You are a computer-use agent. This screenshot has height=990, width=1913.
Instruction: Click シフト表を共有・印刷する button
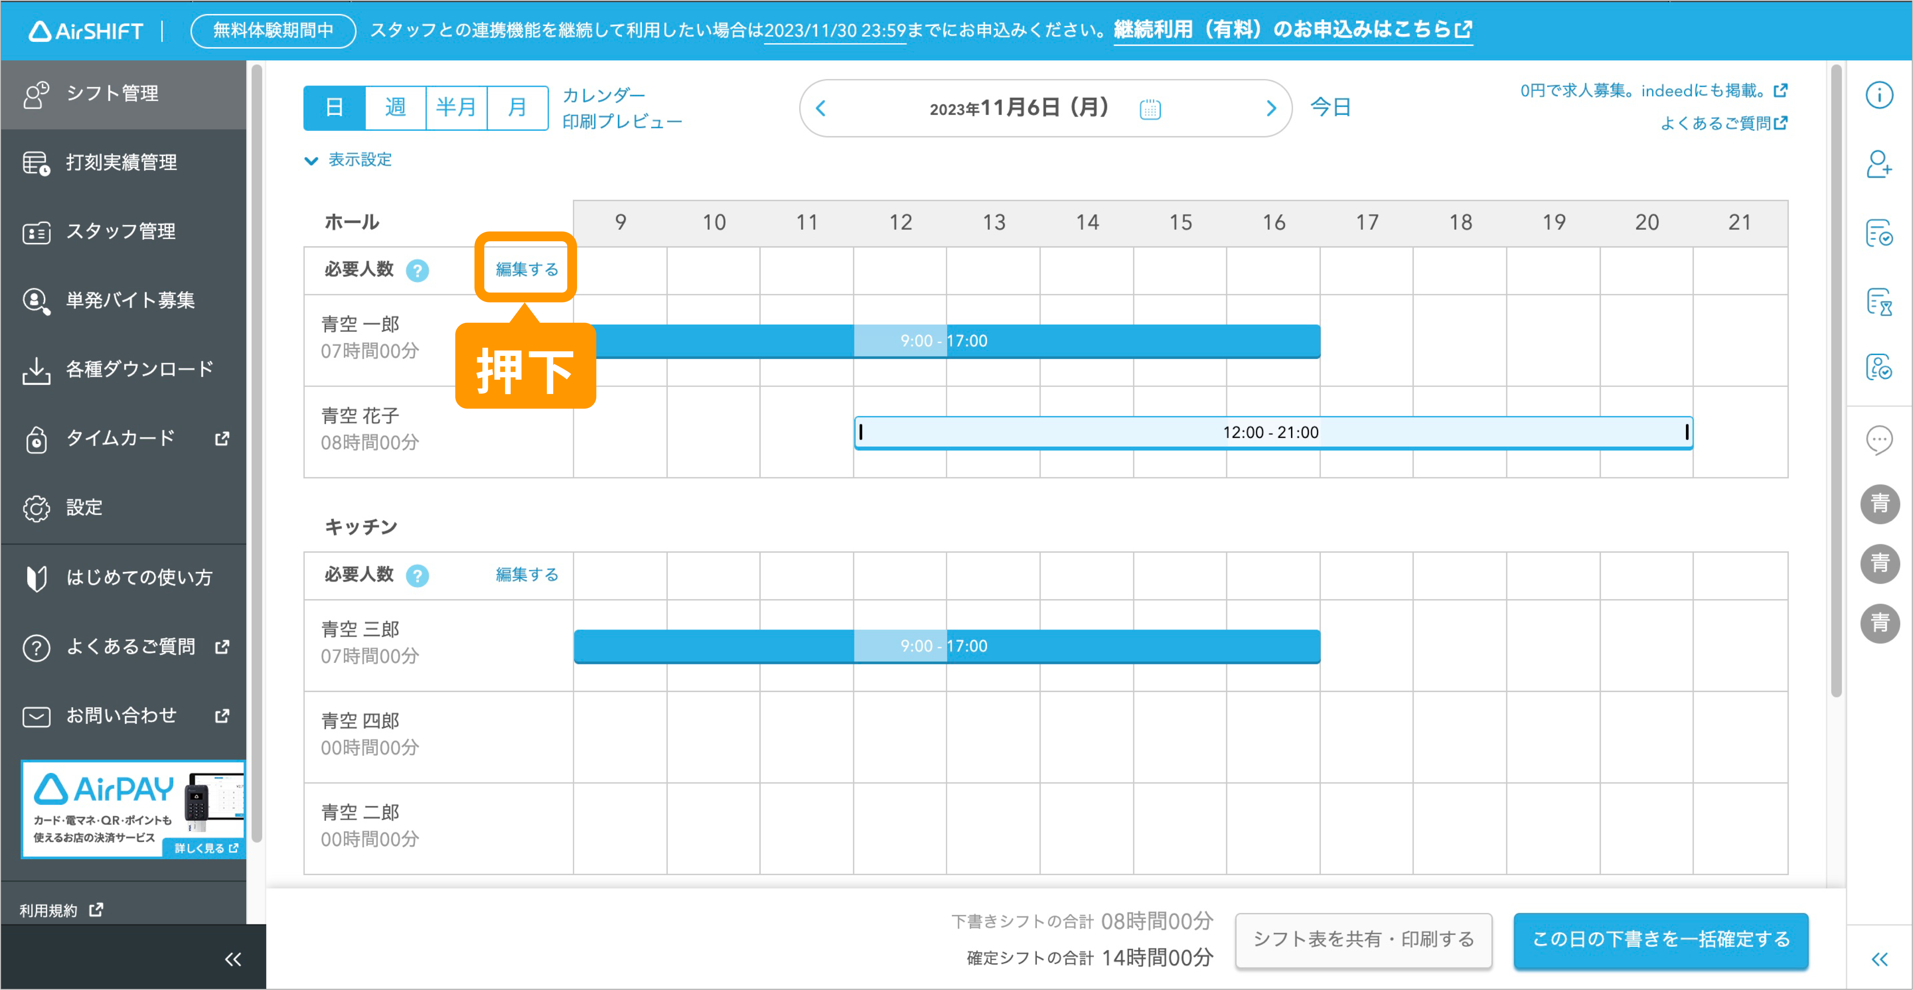[1363, 939]
